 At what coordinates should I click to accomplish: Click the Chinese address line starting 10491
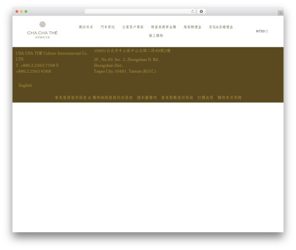tap(132, 51)
